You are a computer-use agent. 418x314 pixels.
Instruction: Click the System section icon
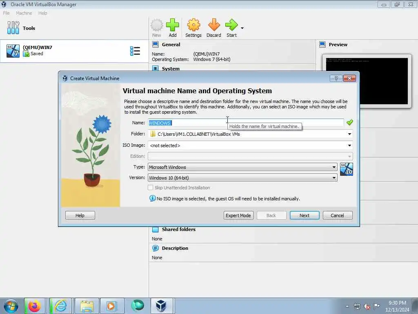(x=155, y=68)
